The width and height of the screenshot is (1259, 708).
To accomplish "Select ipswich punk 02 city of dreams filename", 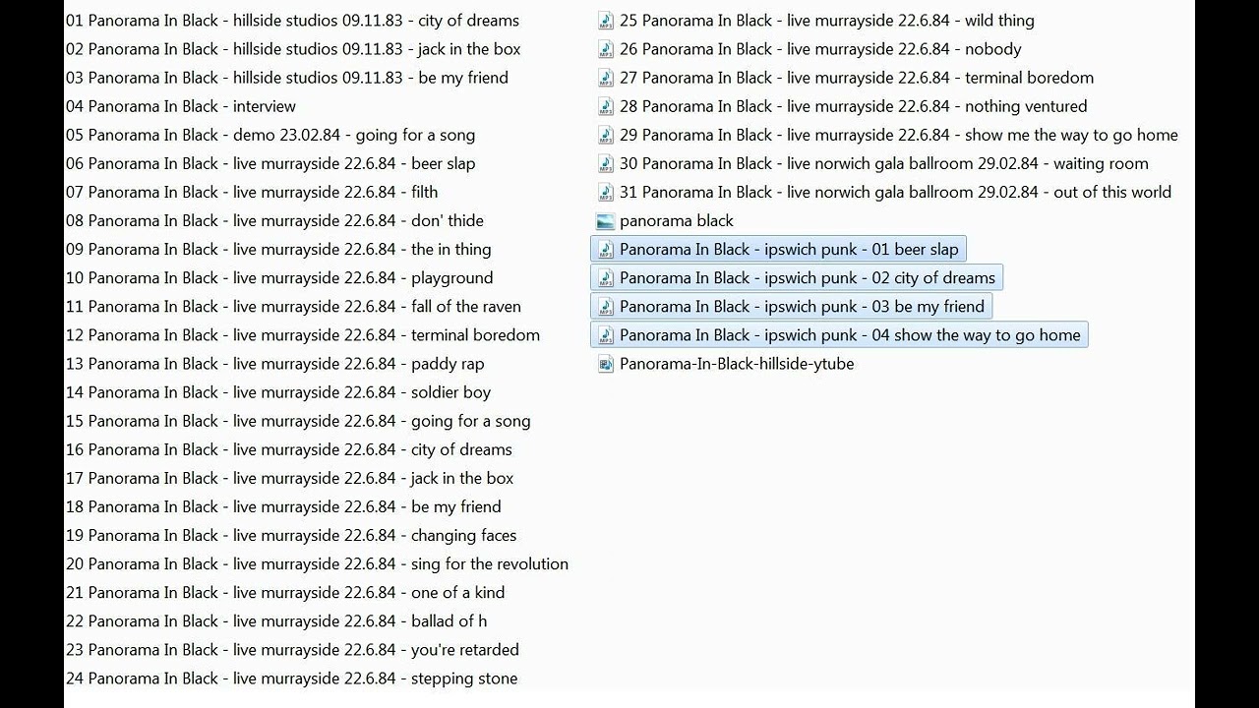I will coord(807,278).
